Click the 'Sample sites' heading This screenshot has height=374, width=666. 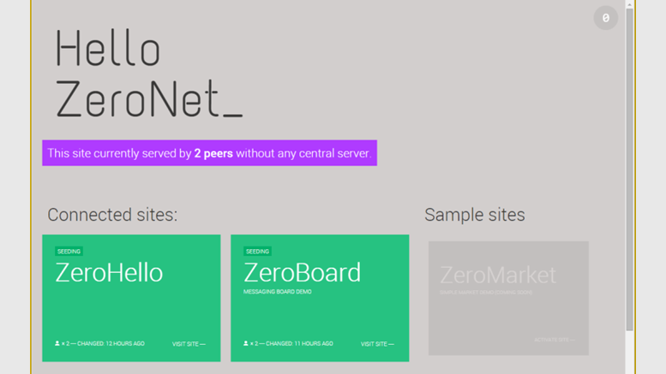475,215
